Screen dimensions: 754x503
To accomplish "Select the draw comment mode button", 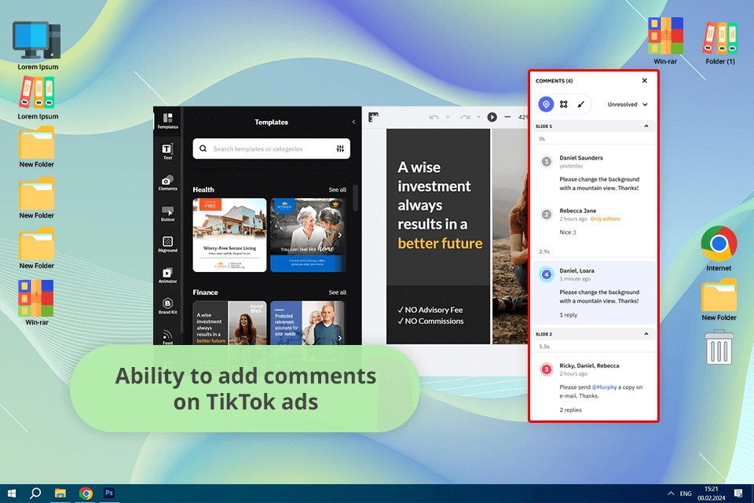I will click(581, 104).
